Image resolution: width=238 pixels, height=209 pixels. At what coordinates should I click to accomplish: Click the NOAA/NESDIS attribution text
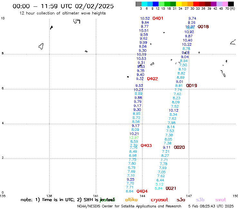click(x=129, y=206)
